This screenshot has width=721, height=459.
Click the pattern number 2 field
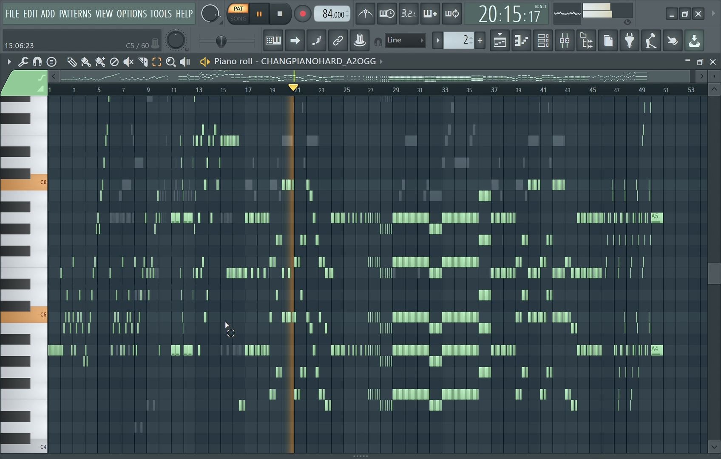pos(459,40)
